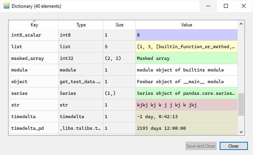Click the Save and Close button
Image resolution: width=253 pixels, height=155 pixels.
[x=201, y=146]
